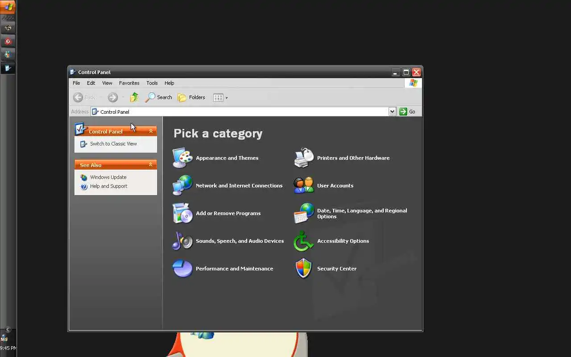Screen dimensions: 571x357
Task: Expand the Address bar dropdown arrow
Action: pyautogui.click(x=392, y=112)
